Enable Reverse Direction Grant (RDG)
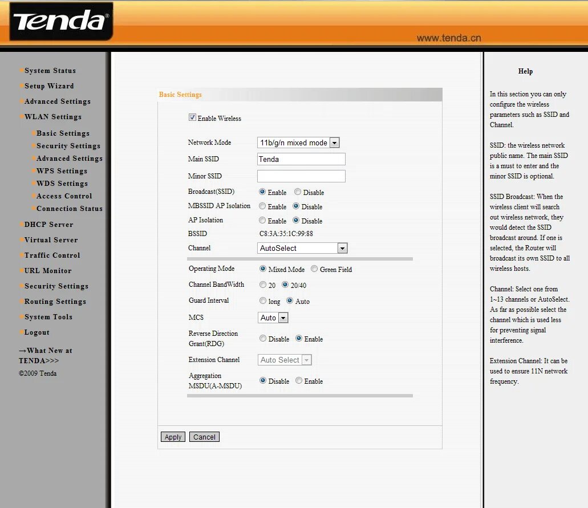 (299, 339)
